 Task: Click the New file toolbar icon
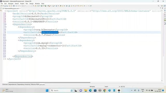pos(2,6)
